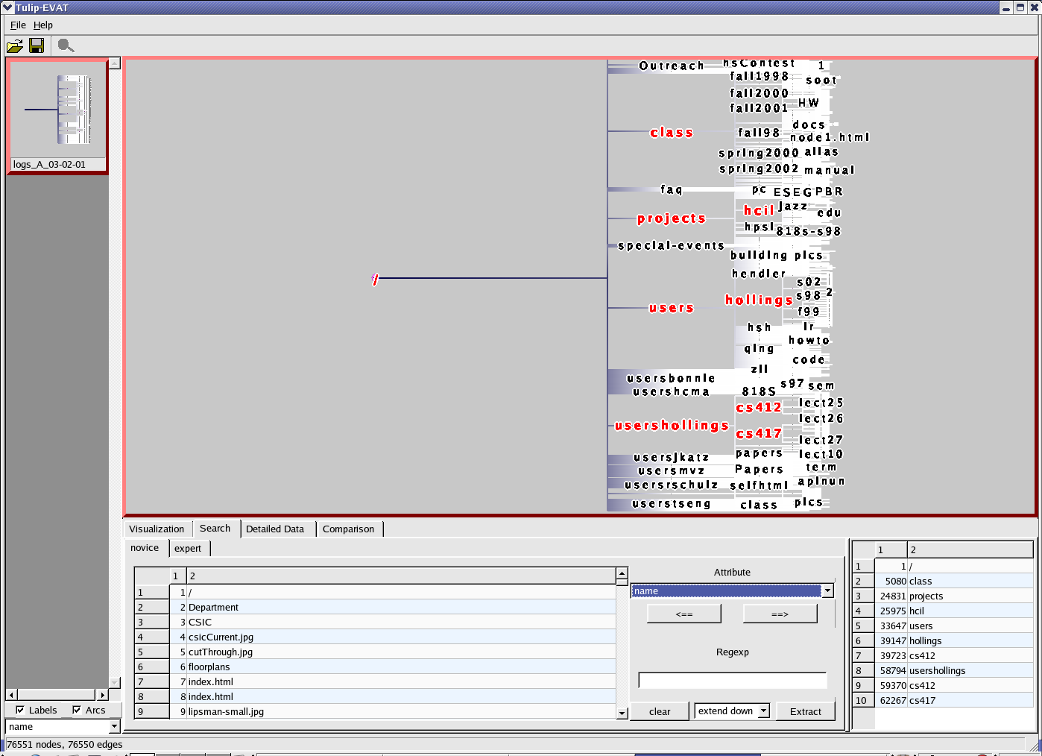Click the window menu icon in title bar
The image size is (1042, 756).
point(7,7)
